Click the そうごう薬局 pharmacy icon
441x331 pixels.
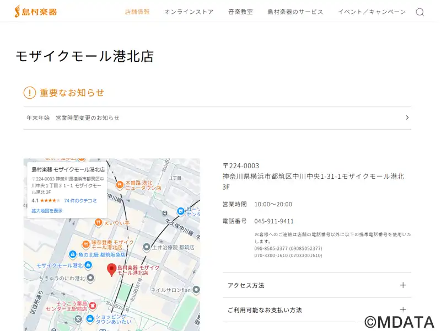coord(93,305)
